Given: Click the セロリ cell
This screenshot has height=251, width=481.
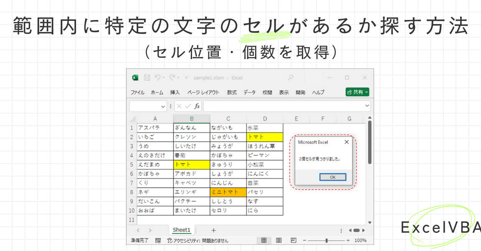Looking at the screenshot, I should pos(228,210).
